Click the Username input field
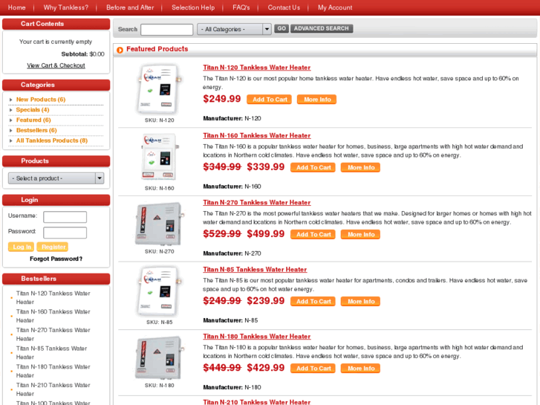Viewport: 540px width, 405px height. 65,217
